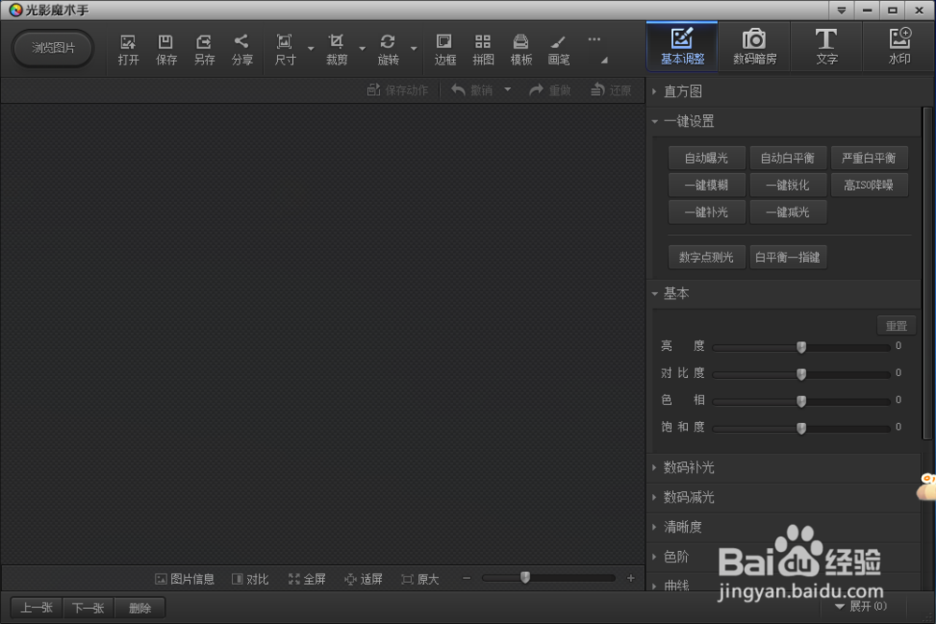Viewport: 936px width, 624px height.
Task: Click 删除 delete button
Action: [139, 608]
